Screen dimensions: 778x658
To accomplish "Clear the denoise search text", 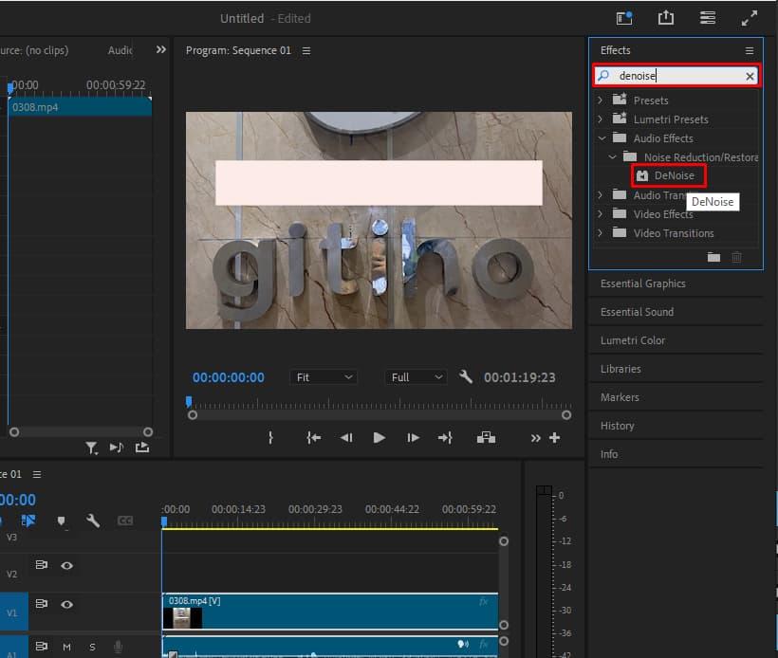I will point(750,76).
